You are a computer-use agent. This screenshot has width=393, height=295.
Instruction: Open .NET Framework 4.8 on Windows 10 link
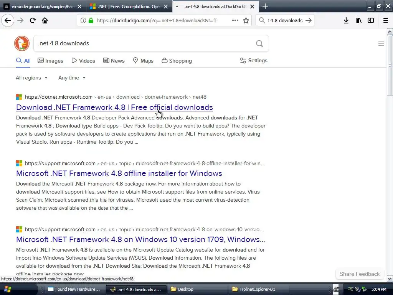140,239
